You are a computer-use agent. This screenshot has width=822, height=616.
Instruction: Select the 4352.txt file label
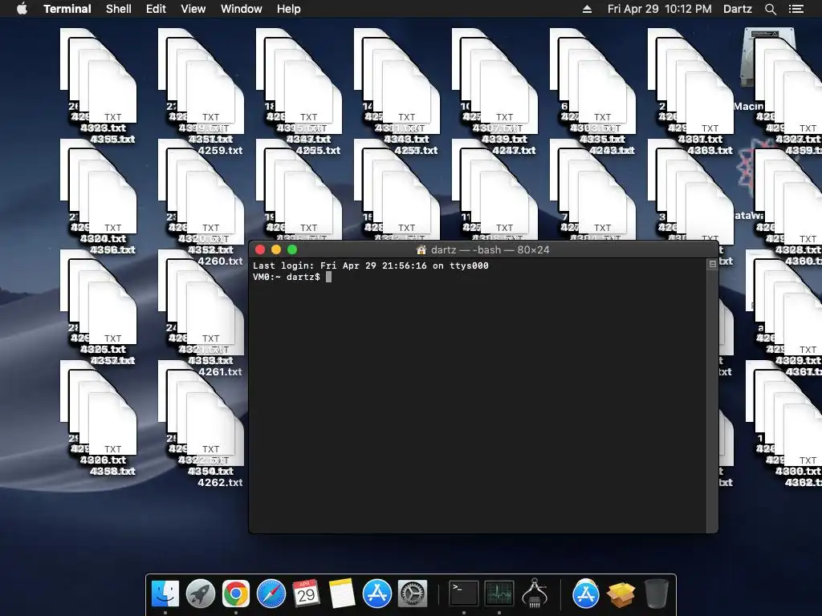(x=211, y=250)
